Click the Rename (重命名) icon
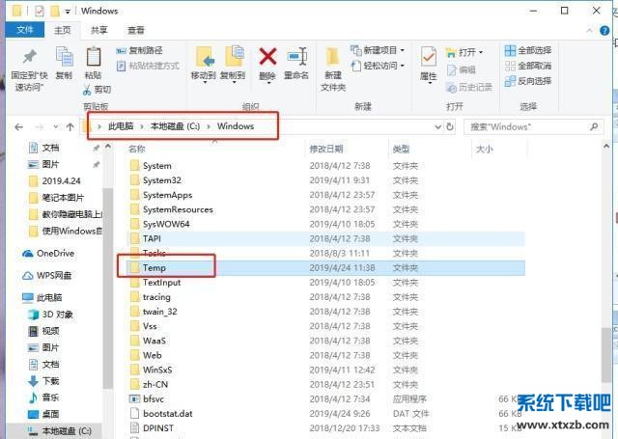 coord(296,57)
